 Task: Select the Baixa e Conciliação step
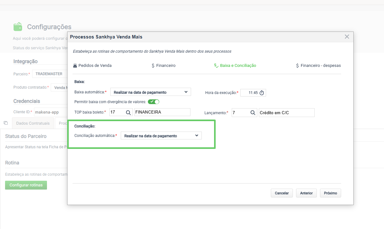coord(235,66)
